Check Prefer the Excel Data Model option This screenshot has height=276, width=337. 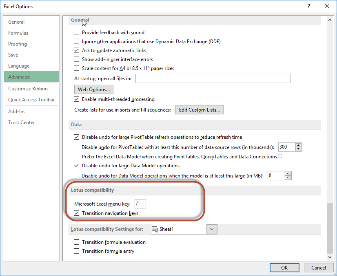point(76,157)
